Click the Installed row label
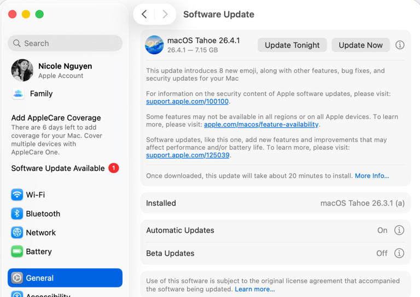 coord(161,203)
